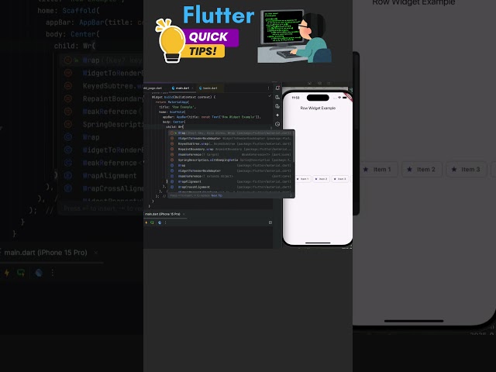
Task: Select WrapCrossAlignment in the center completion popup
Action: 231,187
